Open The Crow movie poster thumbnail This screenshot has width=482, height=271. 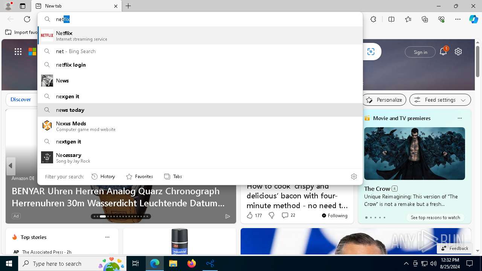point(414,154)
